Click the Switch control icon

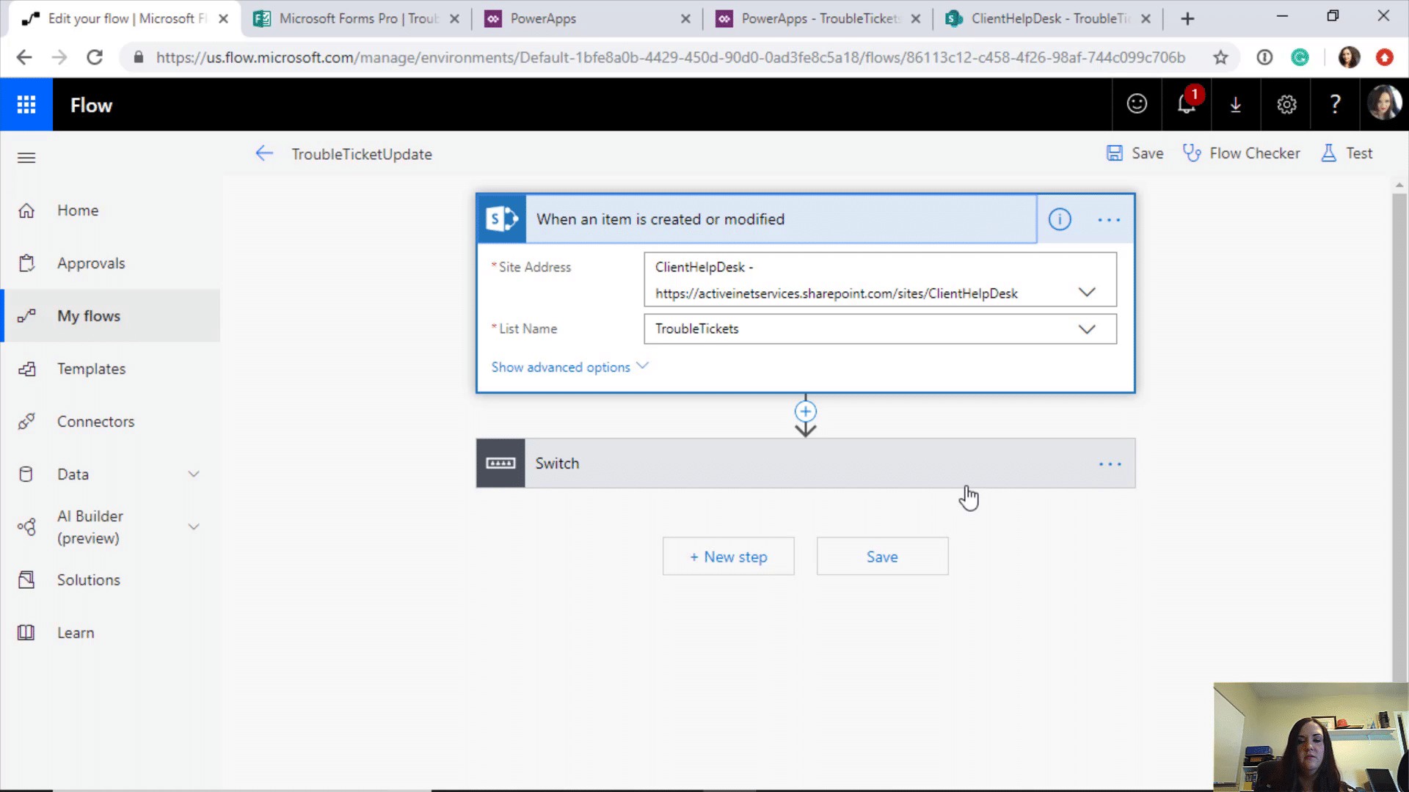tap(500, 463)
